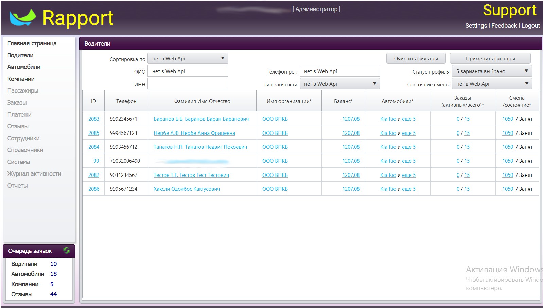Open driver ID 2086
Screen dimensions: 543x308
click(x=94, y=189)
